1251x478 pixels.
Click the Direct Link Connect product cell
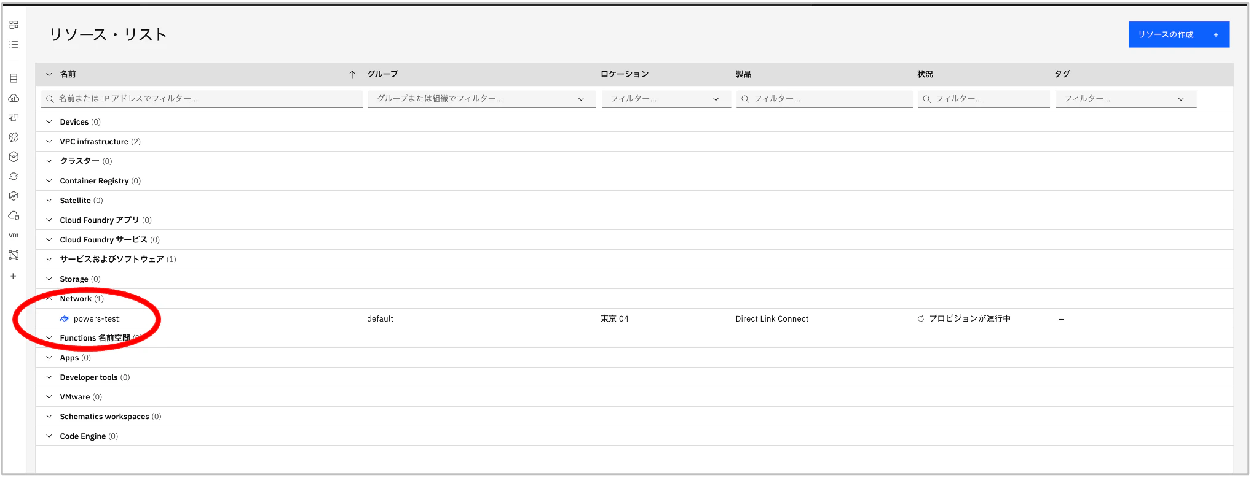click(x=772, y=319)
